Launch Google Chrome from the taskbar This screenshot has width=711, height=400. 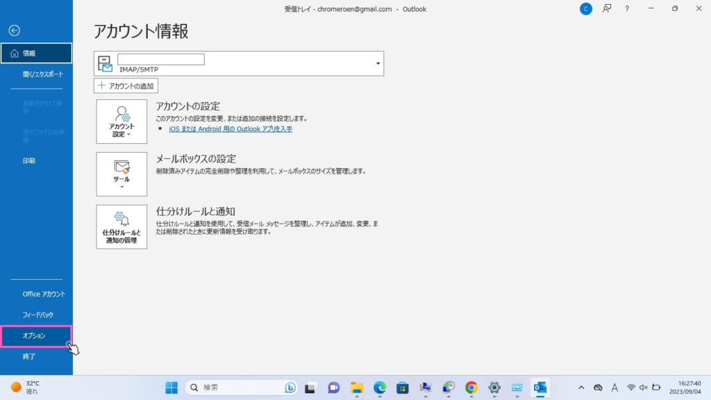[471, 387]
